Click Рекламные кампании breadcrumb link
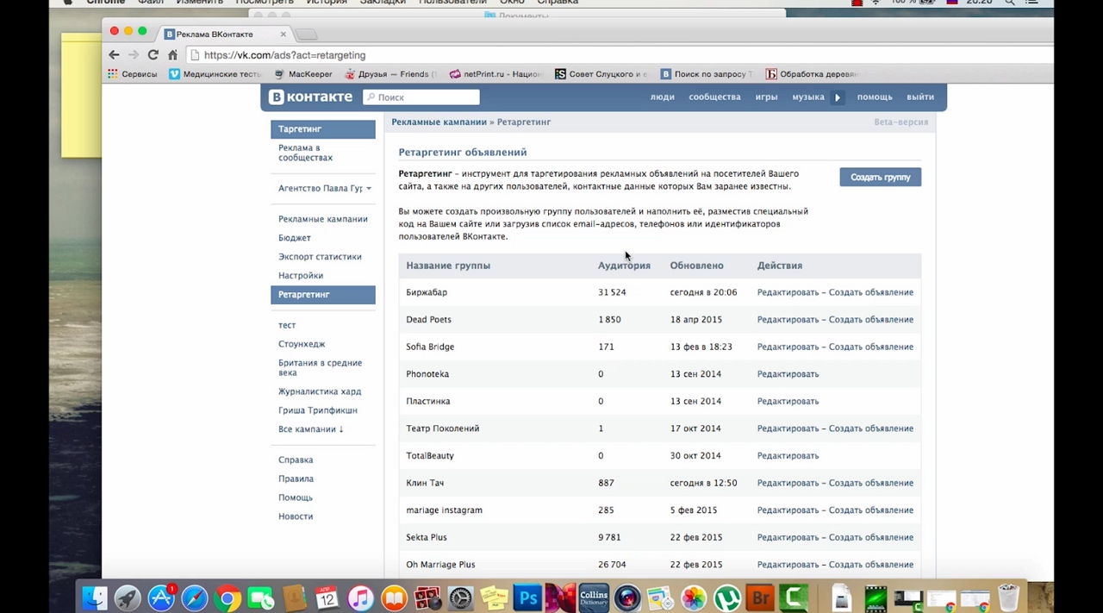Screen dimensions: 1103x613 [x=439, y=122]
